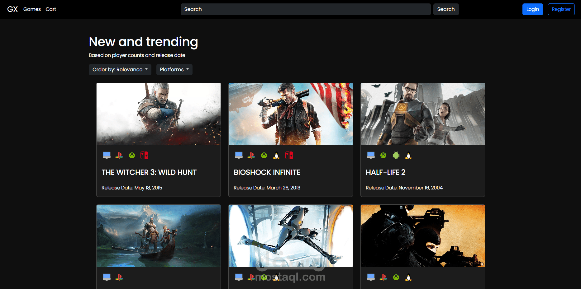The image size is (581, 289).
Task: Focus the Search text field
Action: pos(306,9)
